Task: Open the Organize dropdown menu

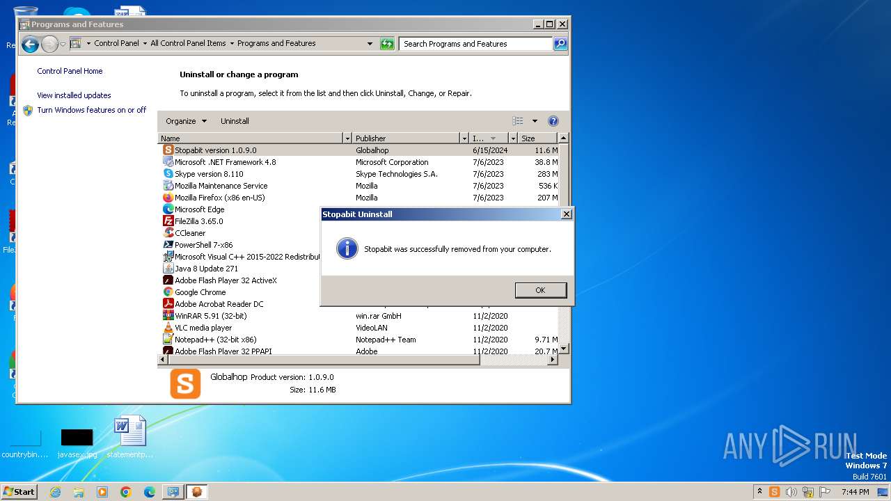Action: click(x=186, y=121)
